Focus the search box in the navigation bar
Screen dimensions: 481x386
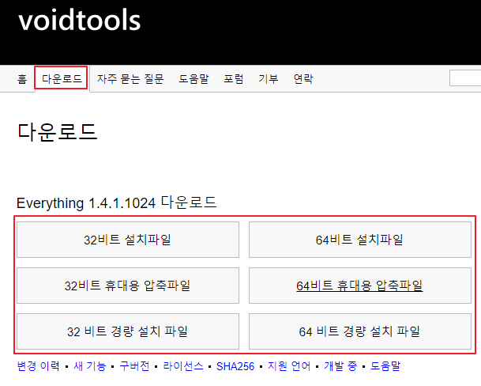pos(465,78)
